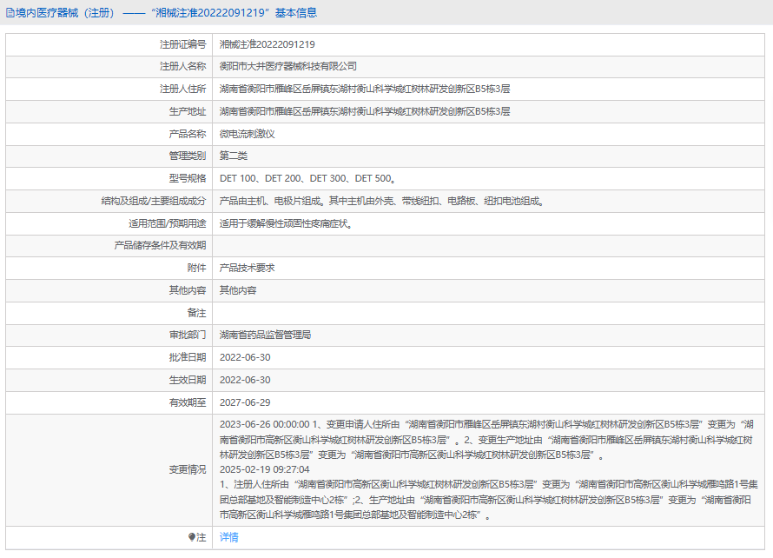This screenshot has height=558, width=773.
Task: Click the document icon beside the page title
Action: point(10,13)
